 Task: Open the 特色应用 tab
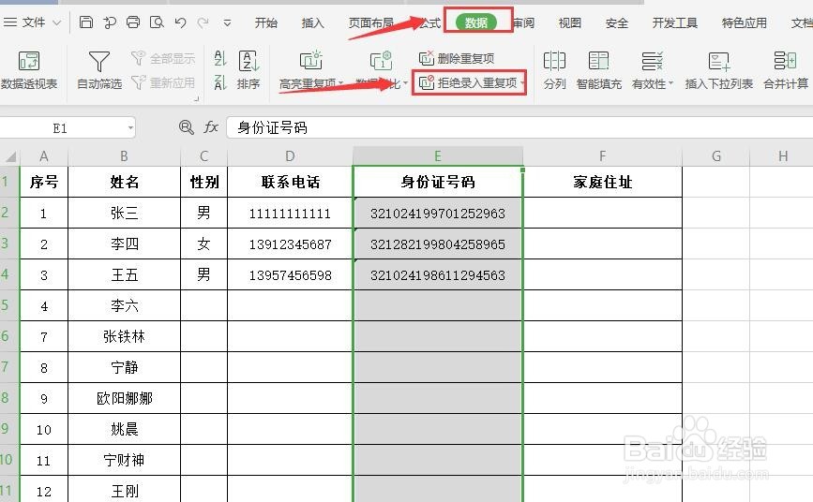click(x=744, y=22)
